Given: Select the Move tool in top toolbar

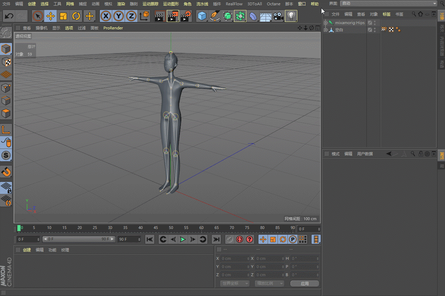Looking at the screenshot, I should coord(51,16).
